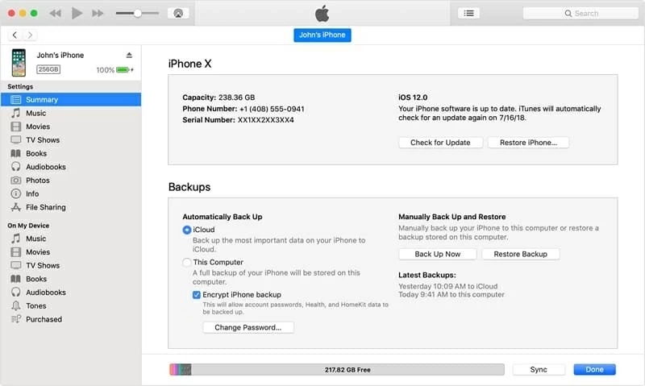Click the iPhone device thumbnail
Image resolution: width=645 pixels, height=386 pixels.
point(19,63)
